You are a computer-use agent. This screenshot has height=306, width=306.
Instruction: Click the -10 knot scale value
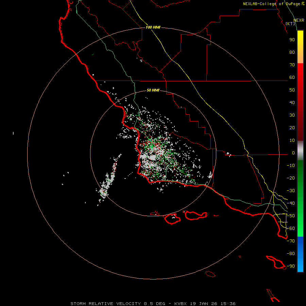[291, 166]
